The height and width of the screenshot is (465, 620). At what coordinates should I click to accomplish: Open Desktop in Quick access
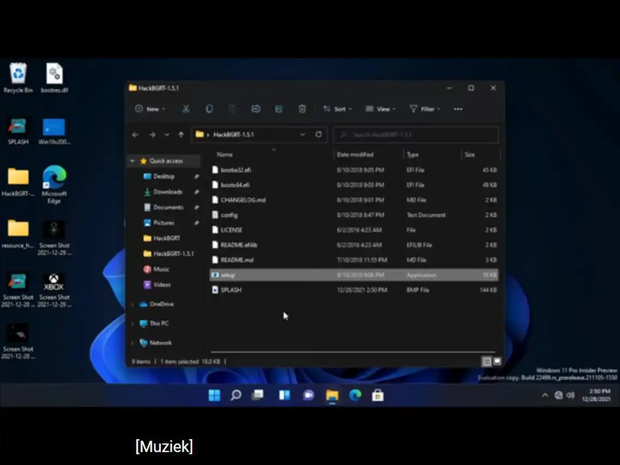coord(164,177)
